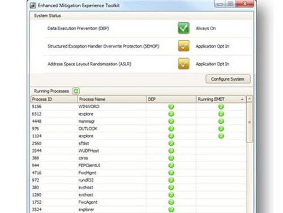Select the iexplore row with ID 1104
Viewport: 283px width, 213px height.
point(139,136)
